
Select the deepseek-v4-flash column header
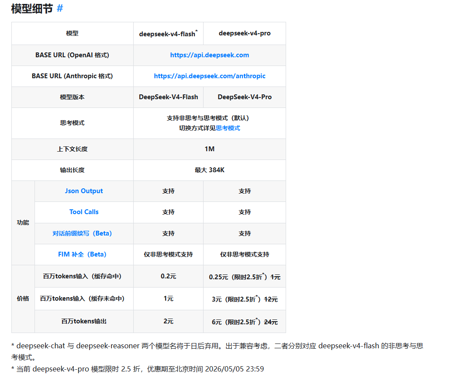pyautogui.click(x=169, y=34)
